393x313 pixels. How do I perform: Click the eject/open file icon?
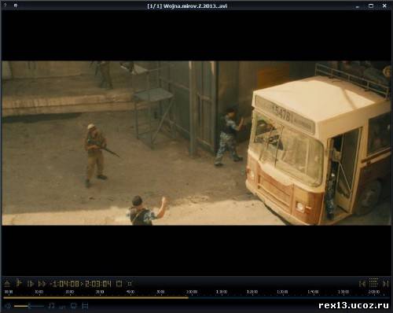pos(7,283)
